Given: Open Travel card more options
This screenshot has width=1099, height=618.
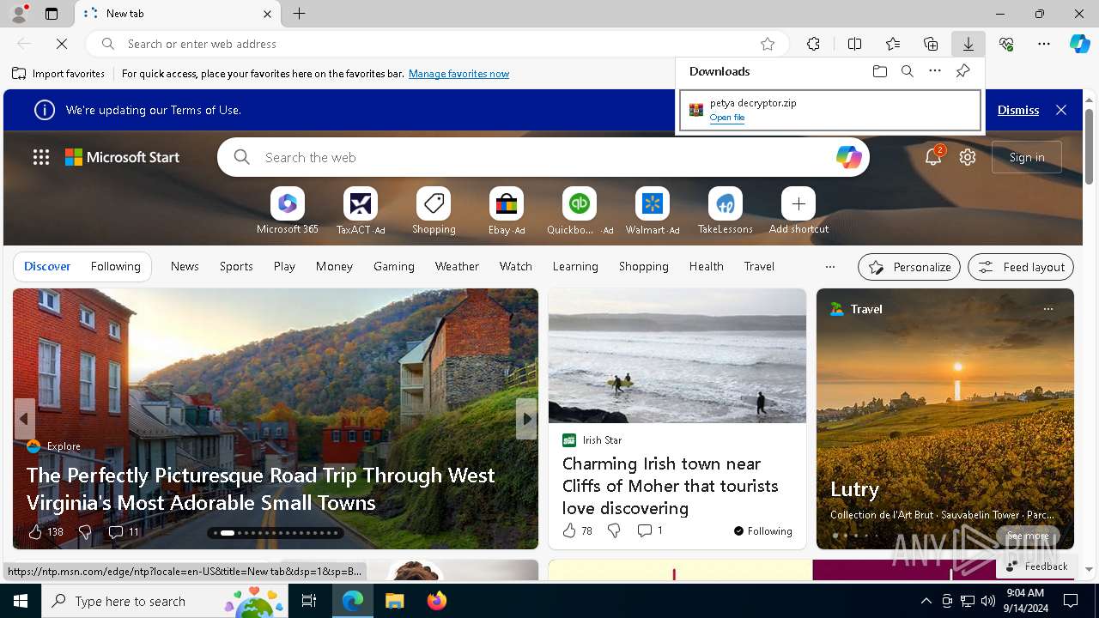Looking at the screenshot, I should pos(1047,309).
